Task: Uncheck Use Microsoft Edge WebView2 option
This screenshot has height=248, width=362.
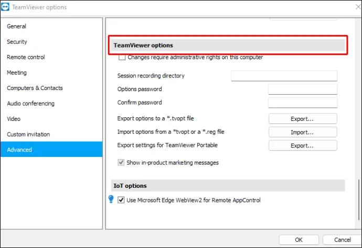Action: [x=121, y=200]
